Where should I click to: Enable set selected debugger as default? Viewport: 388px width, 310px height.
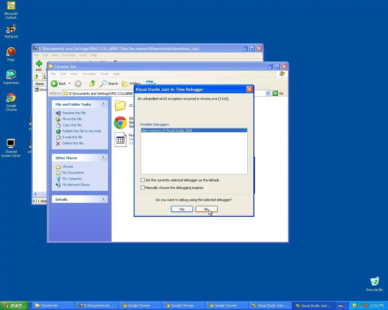tap(142, 180)
